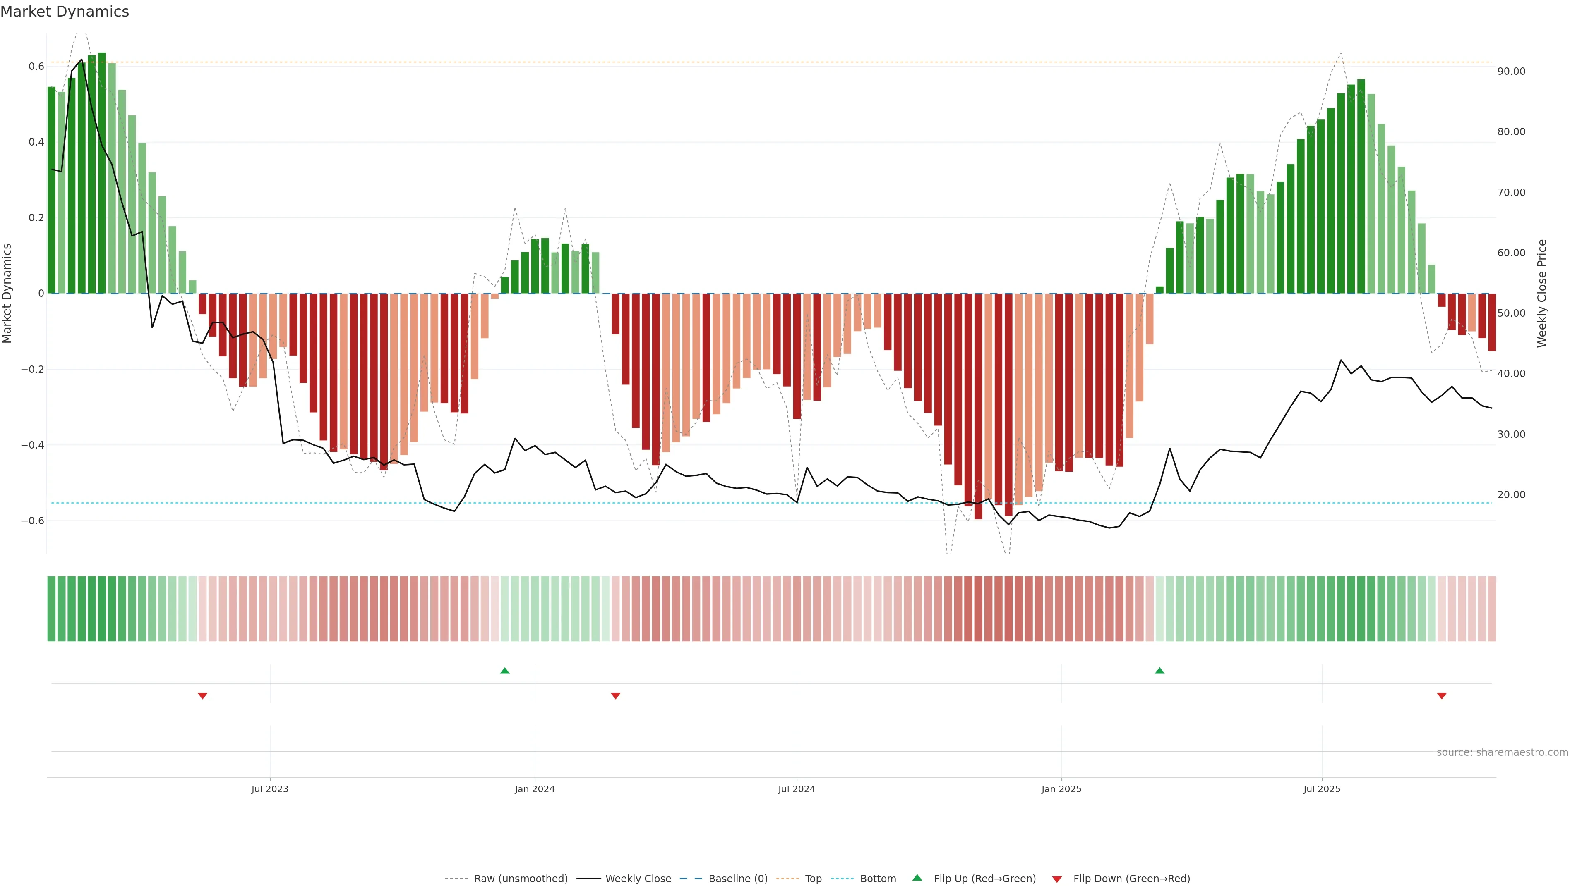Click the rightmost pink heatmap strip cell
The height and width of the screenshot is (893, 1589).
[1491, 609]
